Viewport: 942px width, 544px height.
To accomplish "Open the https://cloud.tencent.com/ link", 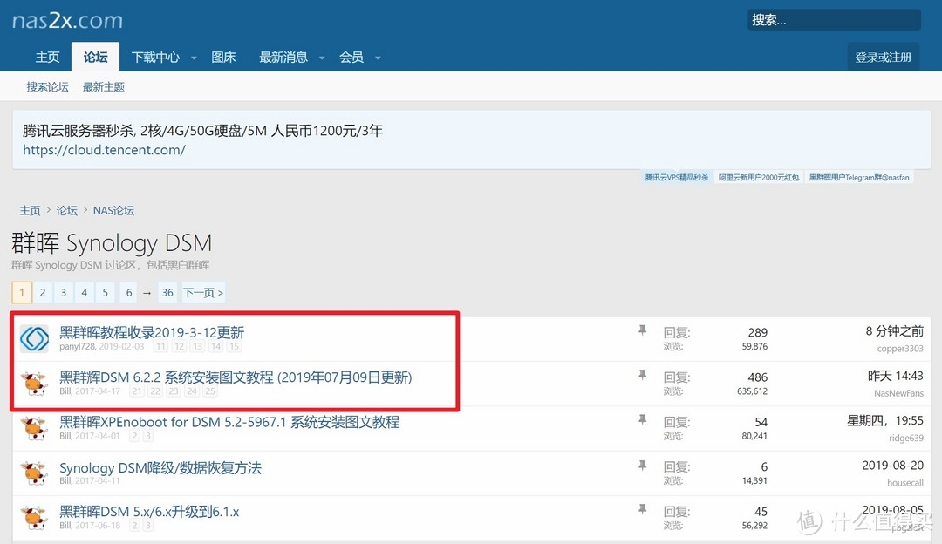I will [104, 150].
